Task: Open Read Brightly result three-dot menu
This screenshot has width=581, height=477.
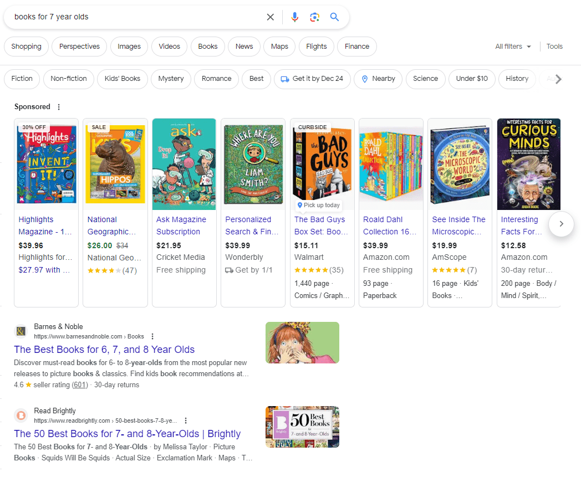Action: [x=186, y=420]
